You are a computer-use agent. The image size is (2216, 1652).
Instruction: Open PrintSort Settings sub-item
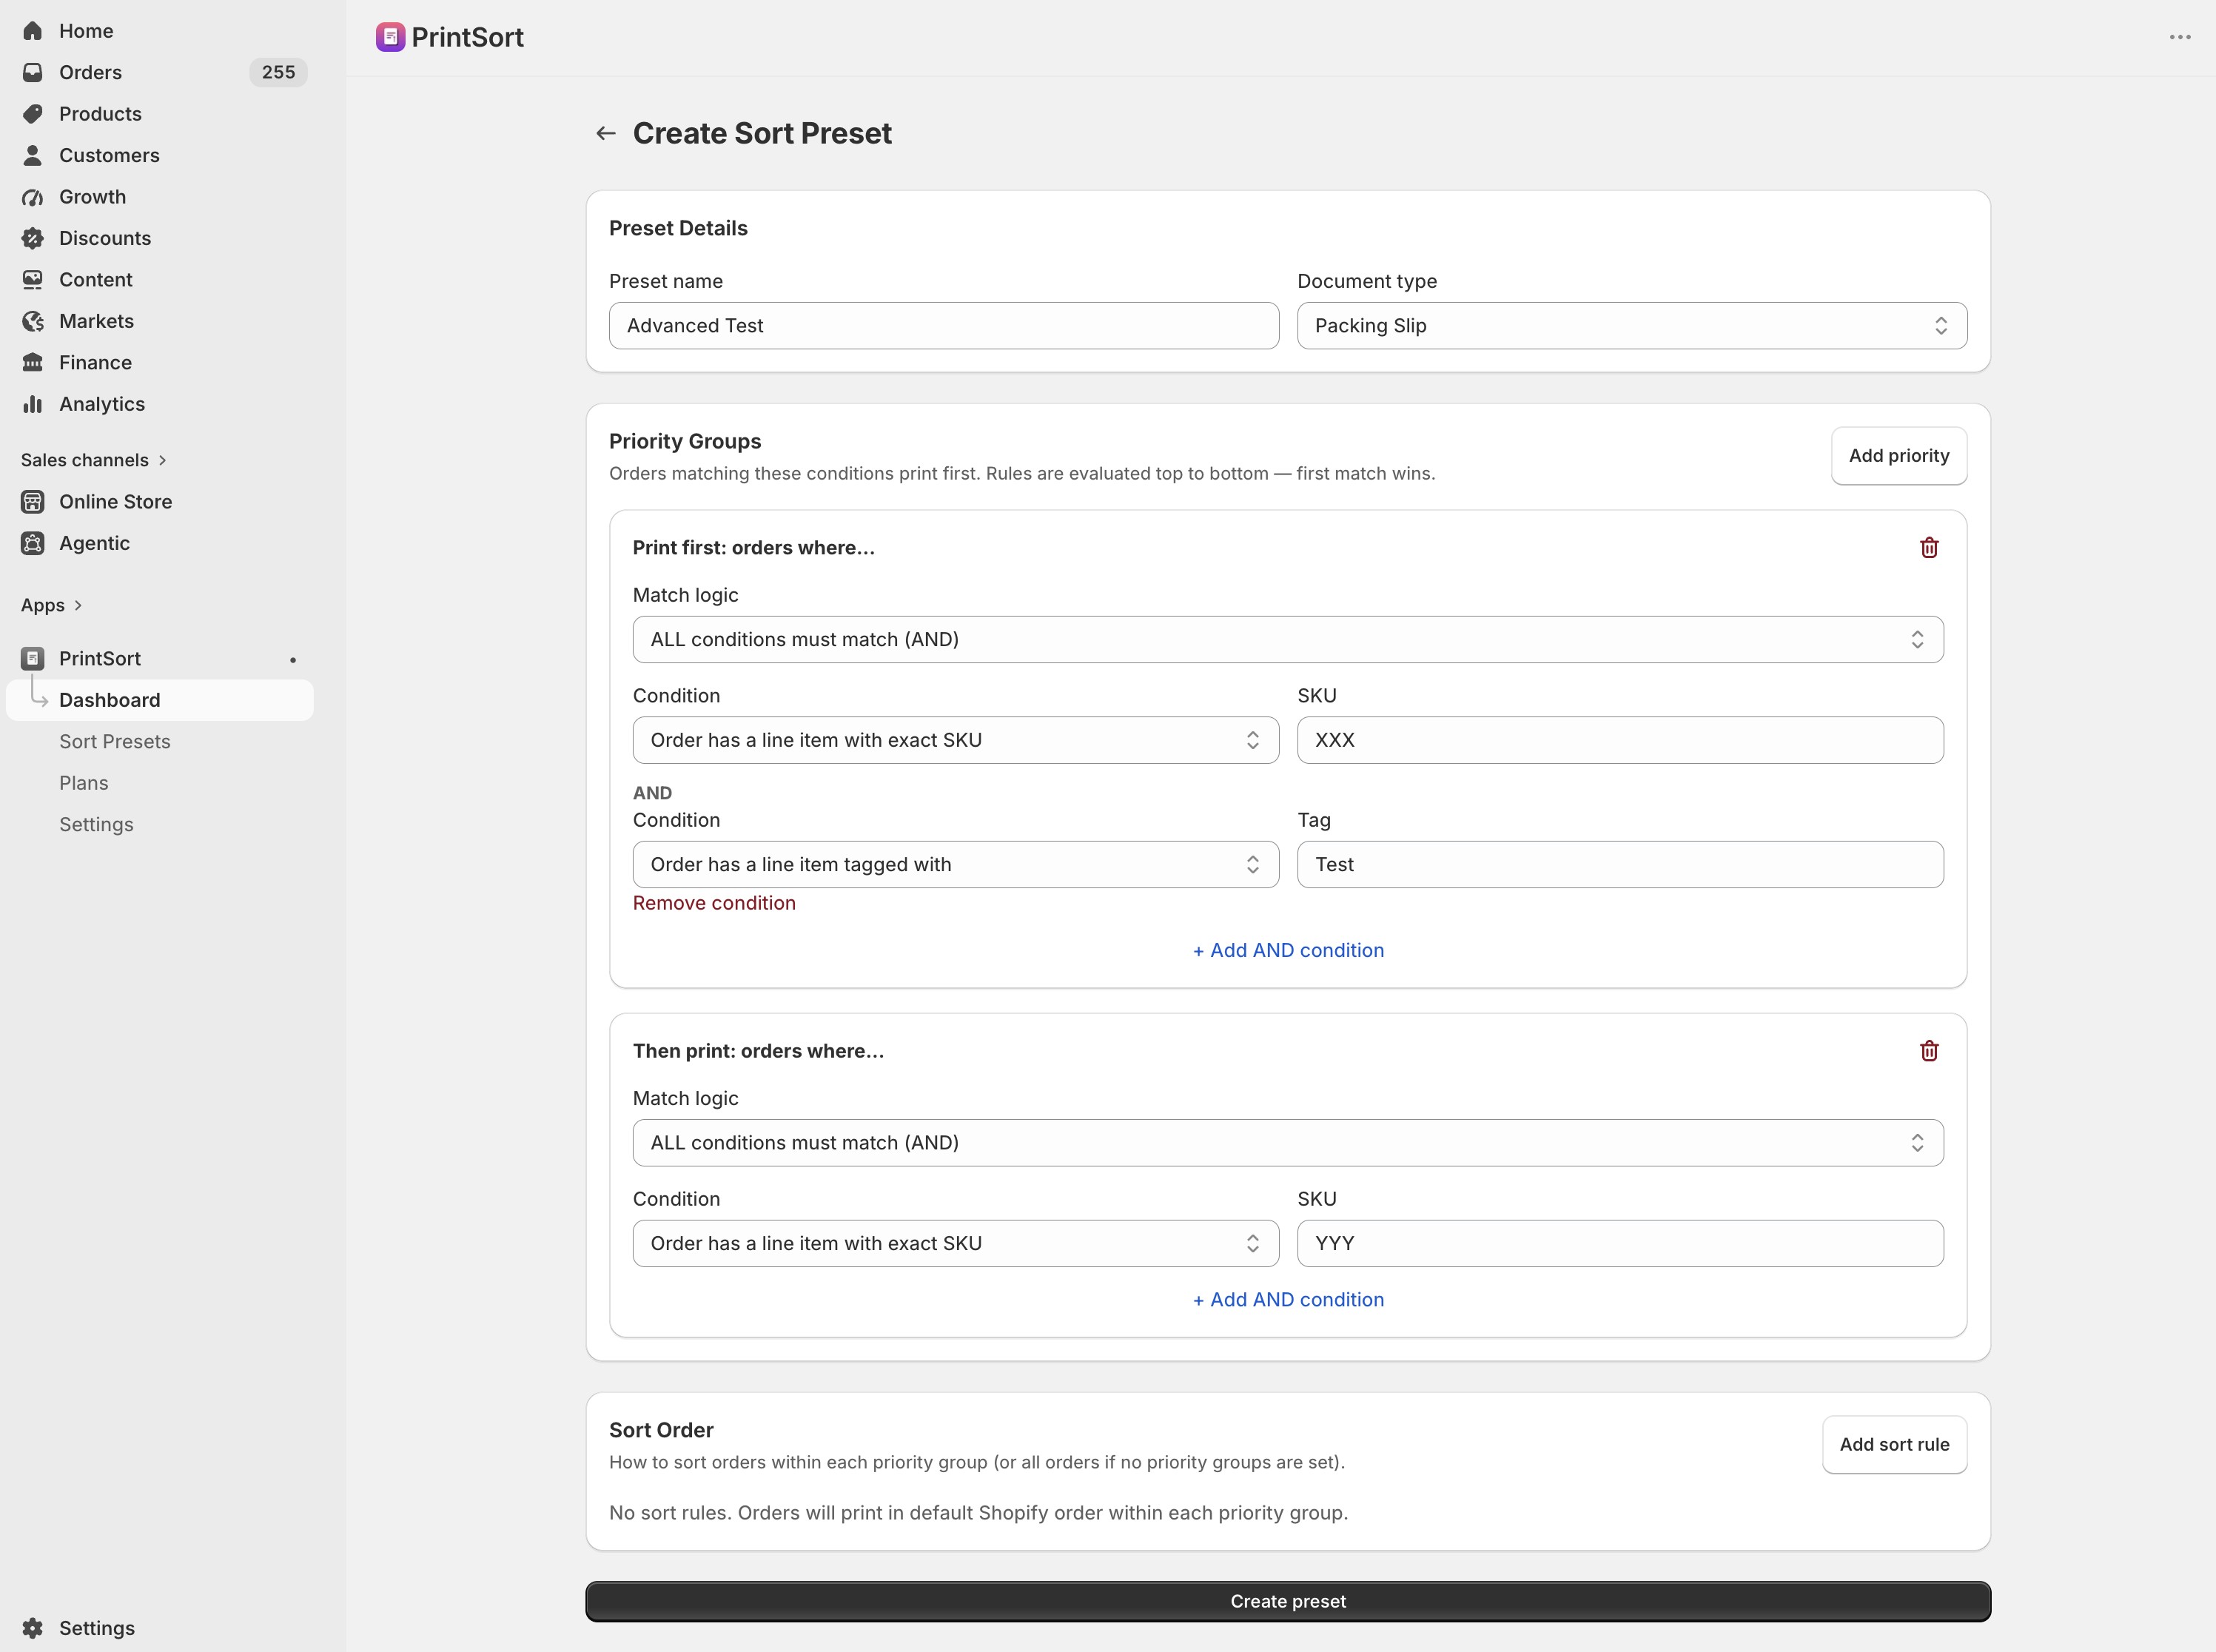click(96, 825)
